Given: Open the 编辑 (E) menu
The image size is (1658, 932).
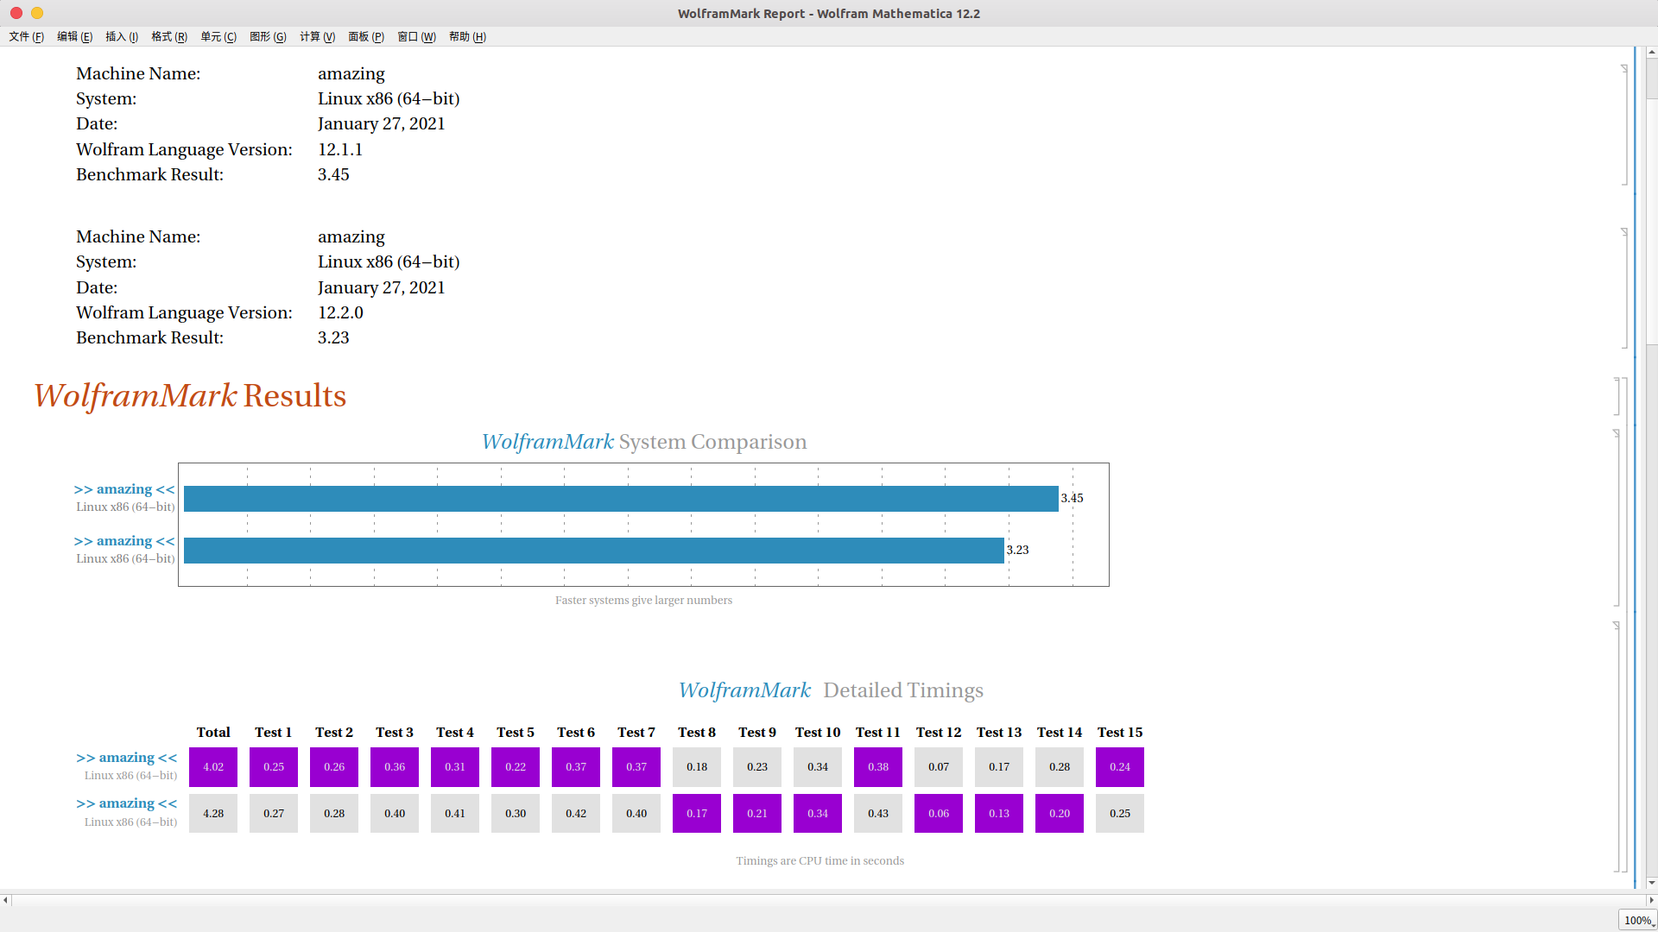Looking at the screenshot, I should click(74, 36).
